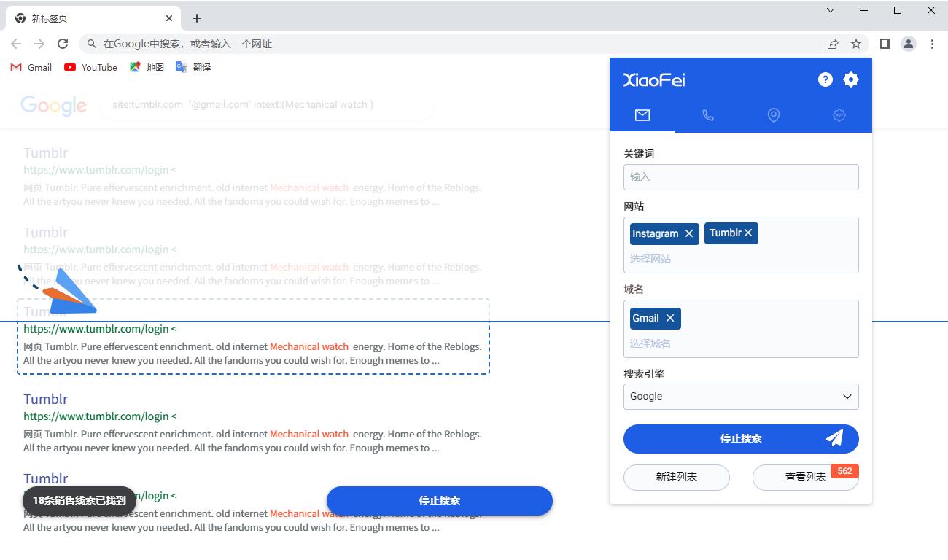Remove the Gmail domain tag

click(669, 318)
